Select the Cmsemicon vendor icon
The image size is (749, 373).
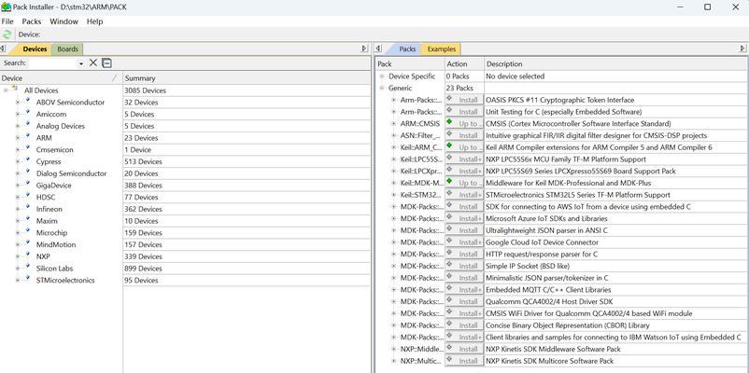27,149
